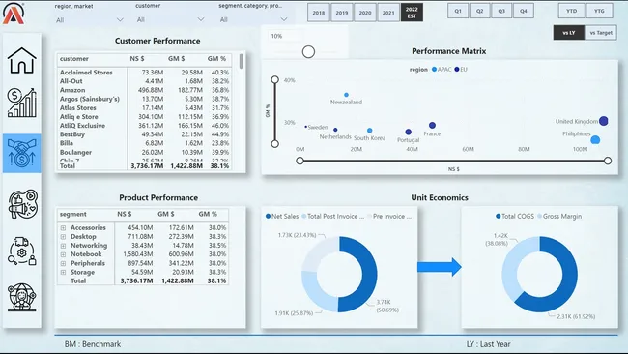Expand the Storage segment row
This screenshot has width=628, height=354.
[x=63, y=272]
